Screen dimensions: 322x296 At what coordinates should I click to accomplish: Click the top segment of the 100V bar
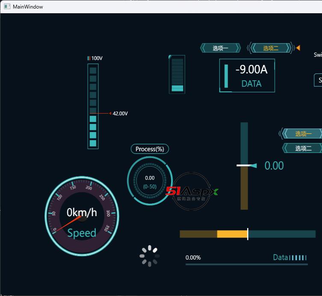pos(93,70)
